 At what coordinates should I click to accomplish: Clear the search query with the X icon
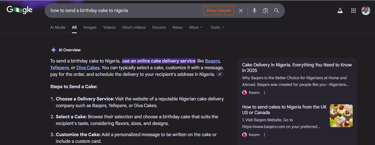pos(241,11)
